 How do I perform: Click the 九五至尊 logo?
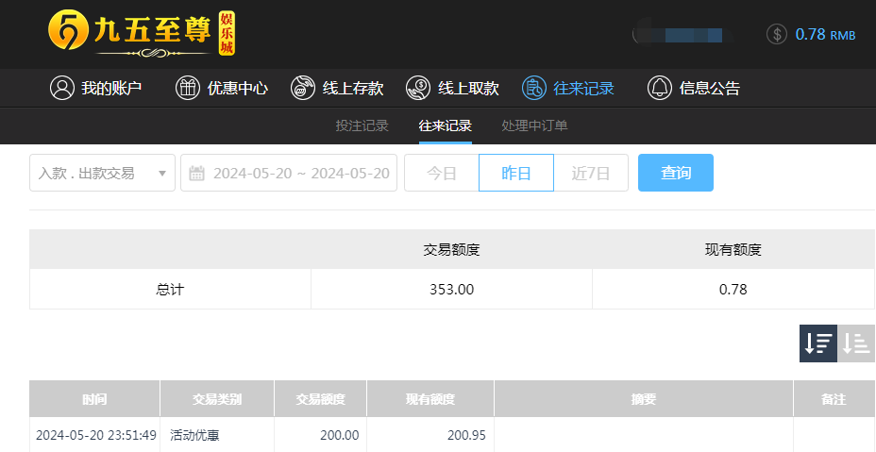(x=142, y=33)
